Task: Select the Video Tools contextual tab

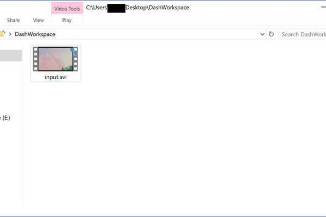Action: [x=67, y=9]
